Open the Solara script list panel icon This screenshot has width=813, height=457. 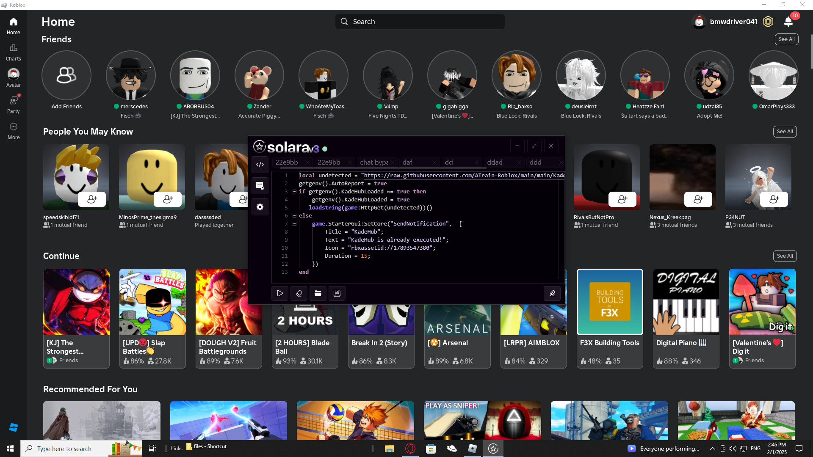(x=260, y=185)
